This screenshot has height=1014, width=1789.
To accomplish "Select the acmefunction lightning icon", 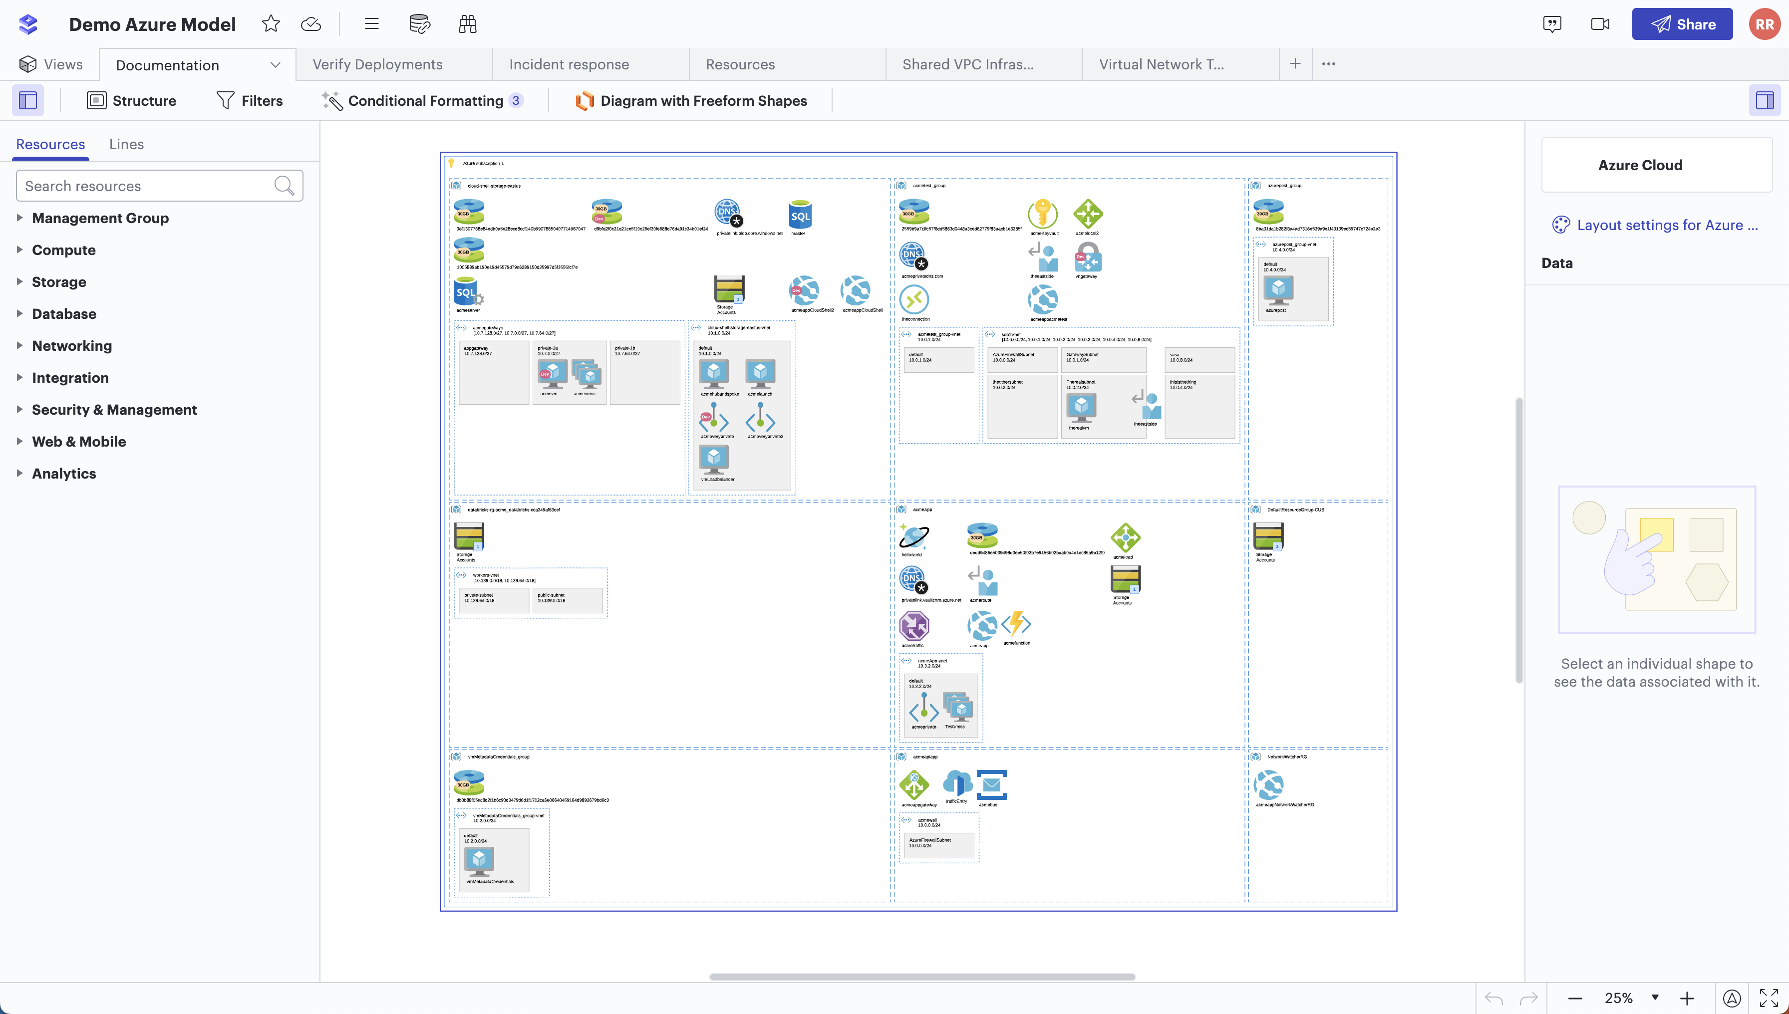I will coord(1016,624).
